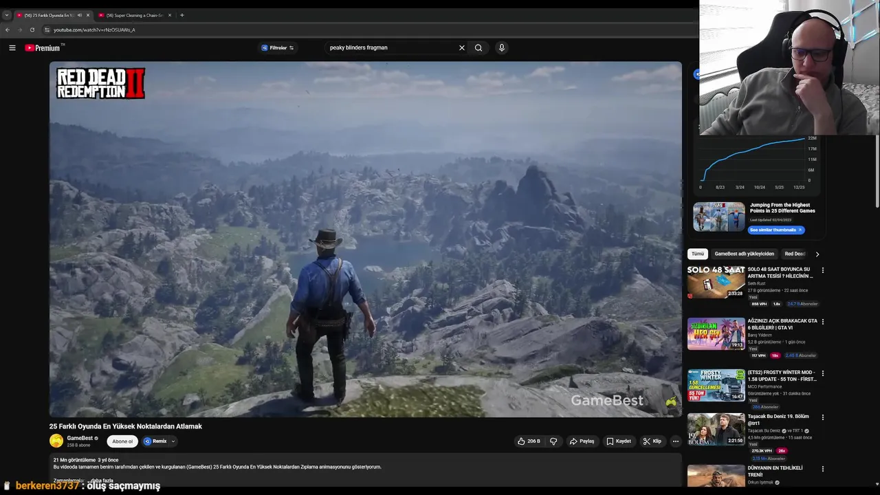Open options menu for SOLO 48 SAAT video
This screenshot has height=495, width=880.
823,270
